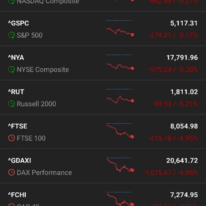
Task: Click the green market-open clock icon beside S&P 500
Action: 11,35
